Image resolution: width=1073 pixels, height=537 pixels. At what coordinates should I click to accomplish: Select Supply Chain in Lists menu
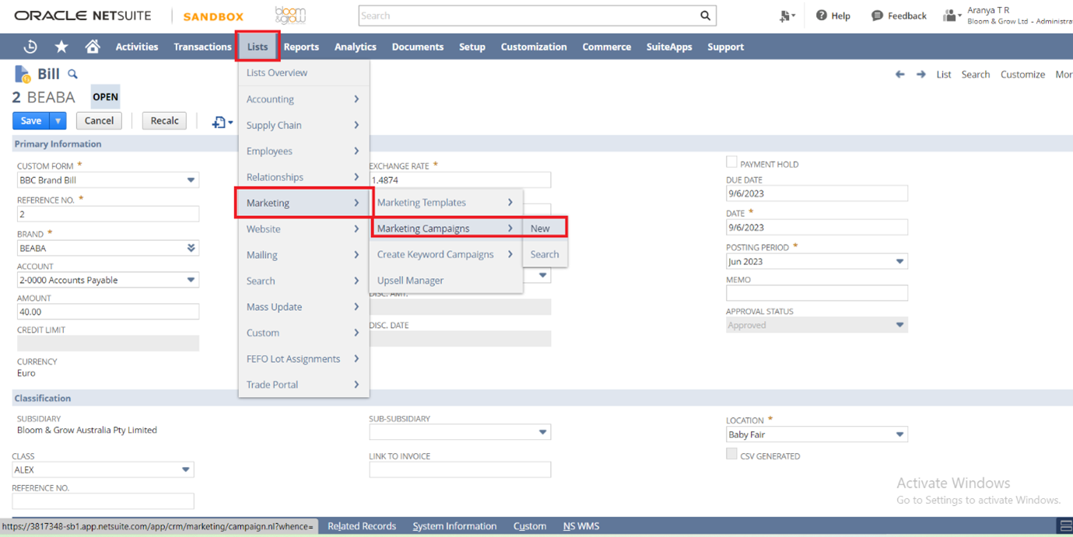point(303,125)
